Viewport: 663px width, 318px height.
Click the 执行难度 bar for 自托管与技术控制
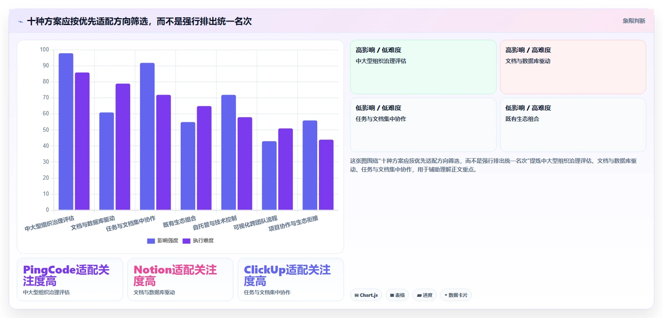click(x=245, y=164)
